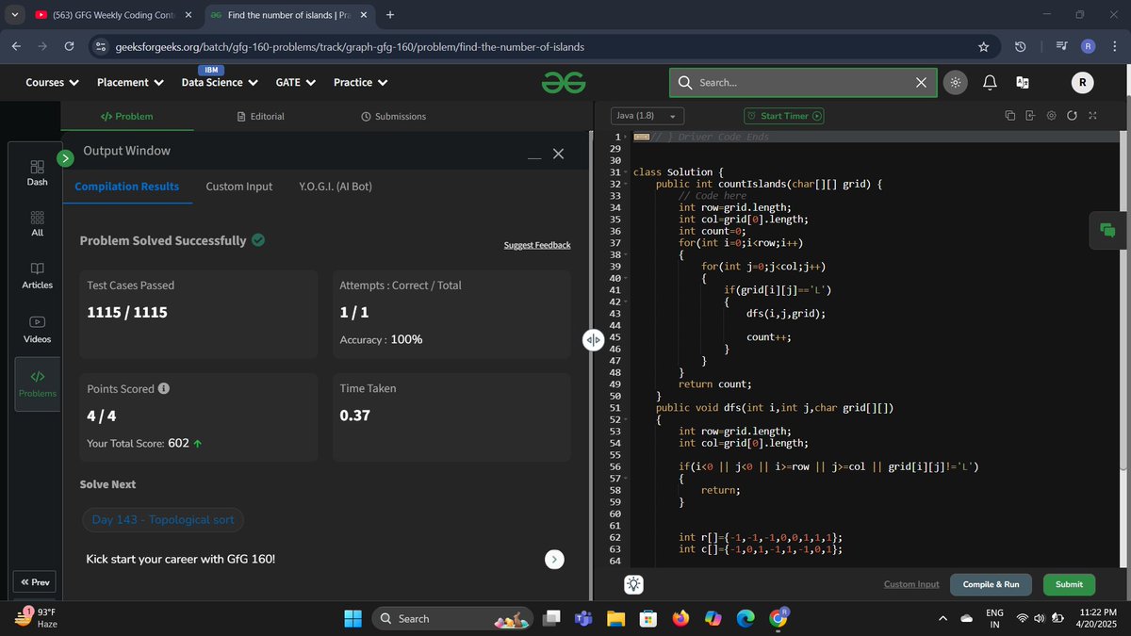
Task: Show hidden system tray icons
Action: tap(942, 619)
